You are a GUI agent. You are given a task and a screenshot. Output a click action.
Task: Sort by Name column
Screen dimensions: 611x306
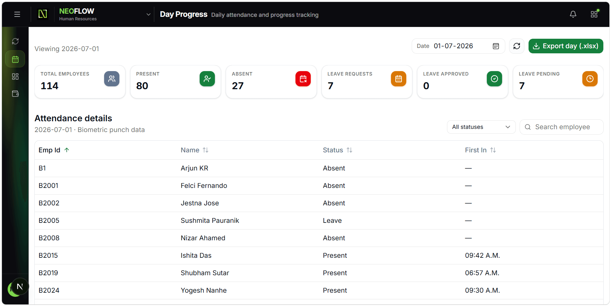[194, 150]
